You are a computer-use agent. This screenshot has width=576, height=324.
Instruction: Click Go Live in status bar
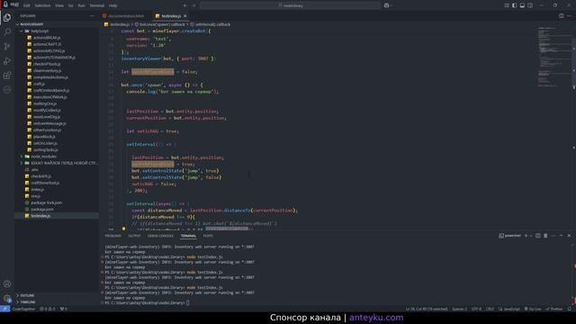point(533,309)
